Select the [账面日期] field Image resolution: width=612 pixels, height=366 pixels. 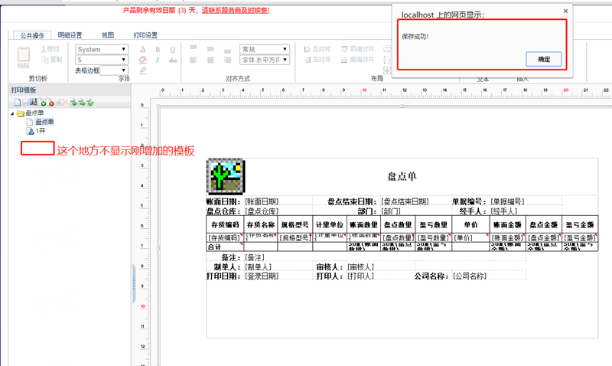click(262, 201)
